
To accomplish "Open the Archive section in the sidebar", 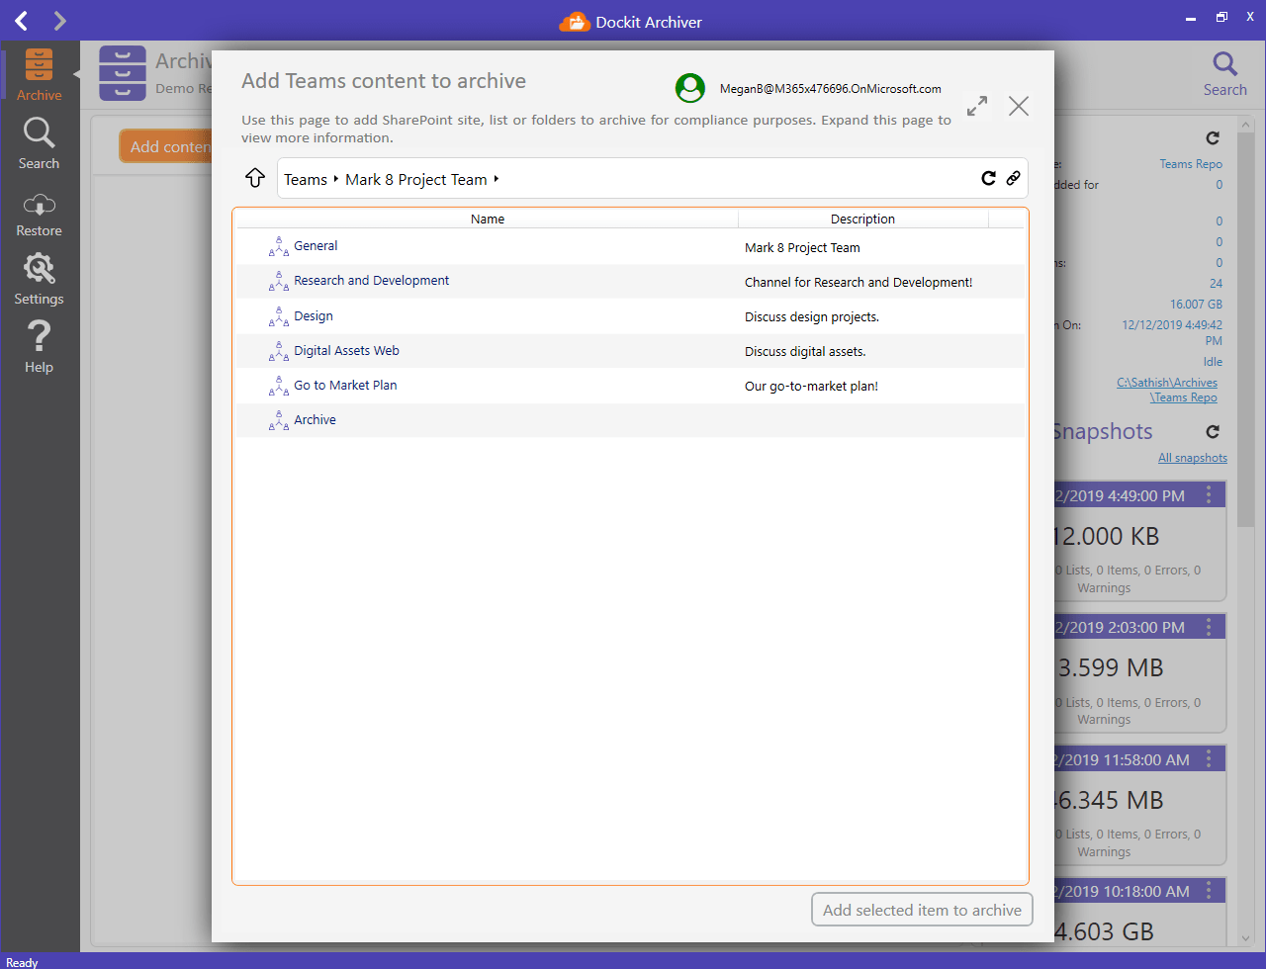I will pos(39,74).
